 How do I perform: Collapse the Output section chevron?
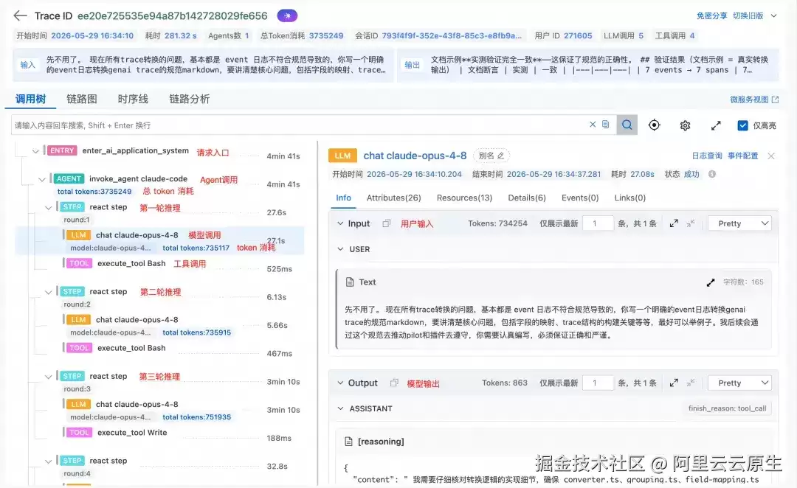click(340, 383)
